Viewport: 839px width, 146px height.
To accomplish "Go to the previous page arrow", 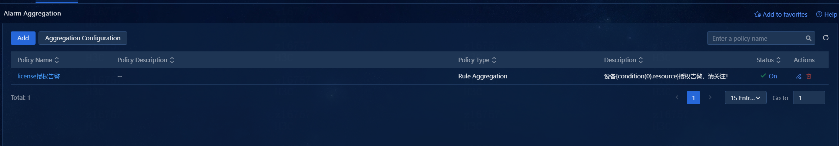I will [x=677, y=98].
